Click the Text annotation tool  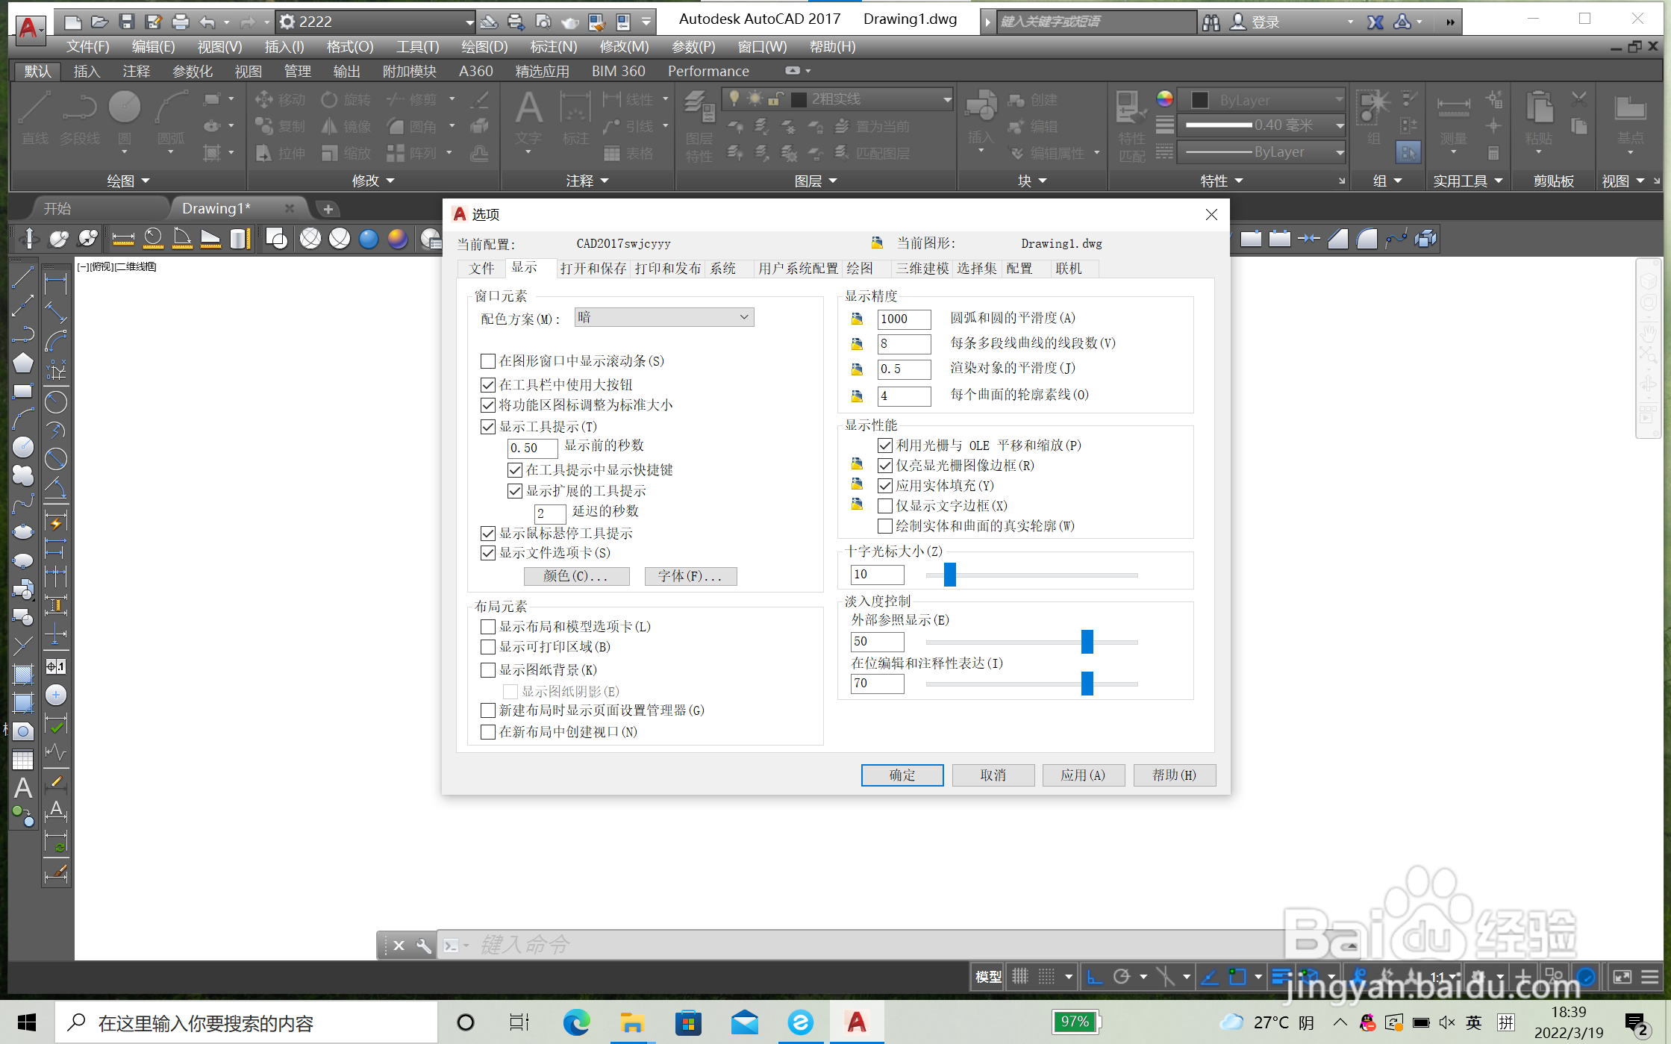point(528,117)
